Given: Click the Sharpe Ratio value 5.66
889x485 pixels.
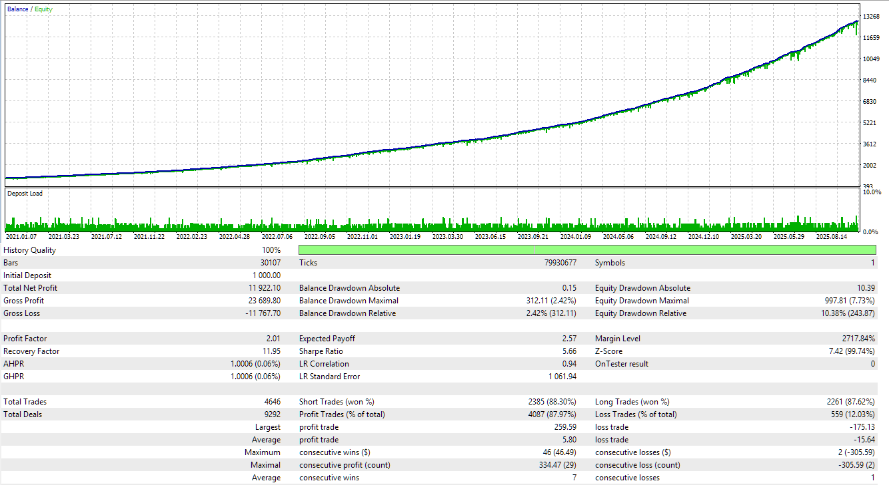Looking at the screenshot, I should [x=569, y=351].
